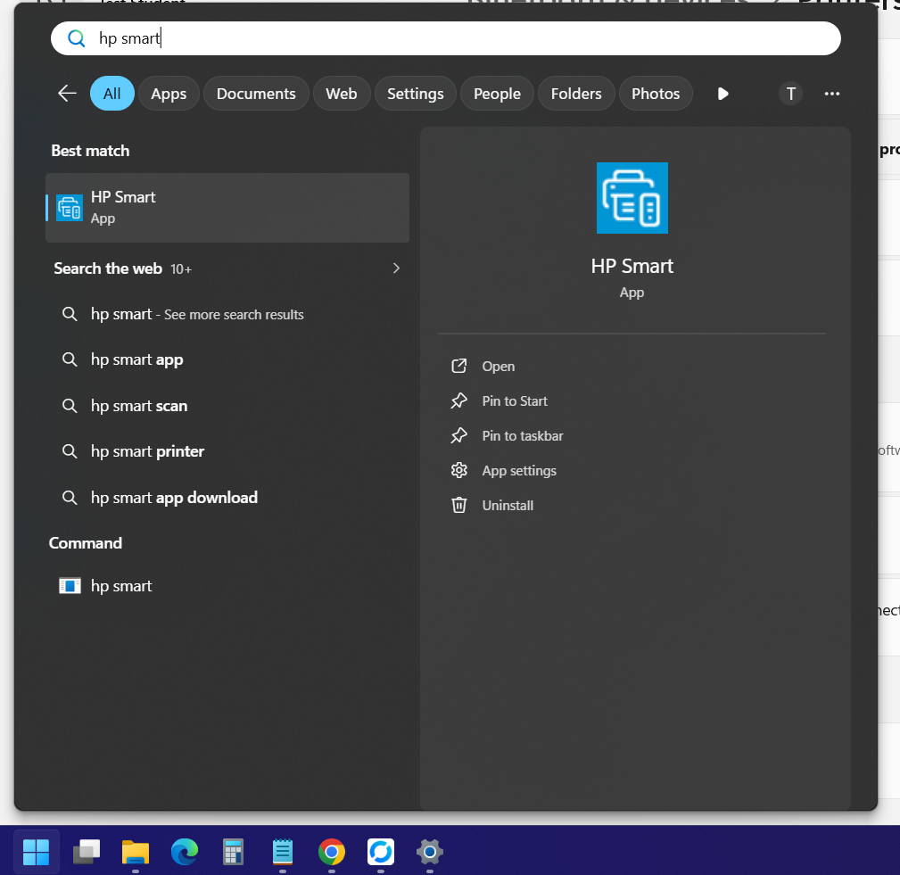Viewport: 900px width, 875px height.
Task: Click the pin icon beside Pin to taskbar
Action: 459,436
